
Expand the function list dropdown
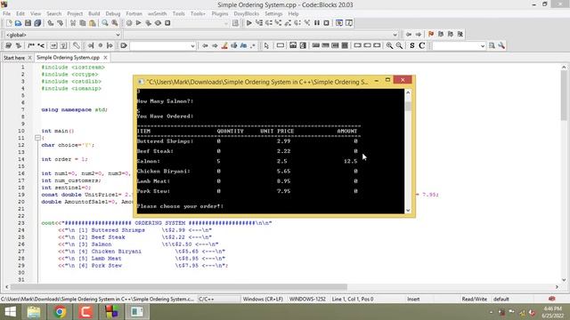point(395,35)
